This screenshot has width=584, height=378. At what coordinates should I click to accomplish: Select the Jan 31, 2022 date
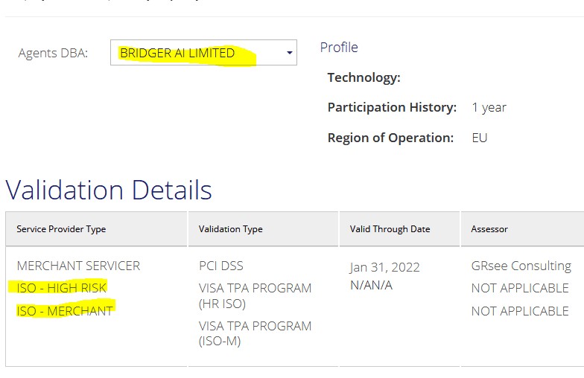click(384, 267)
